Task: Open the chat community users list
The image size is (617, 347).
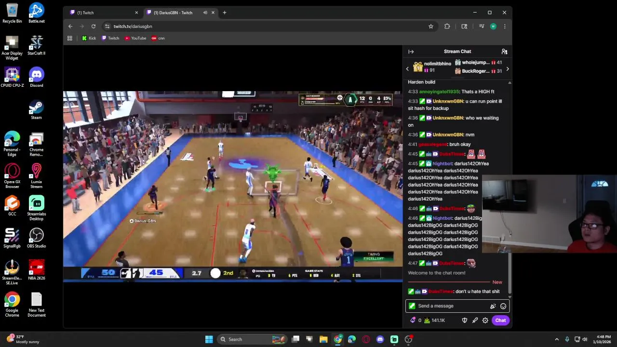Action: [x=504, y=52]
